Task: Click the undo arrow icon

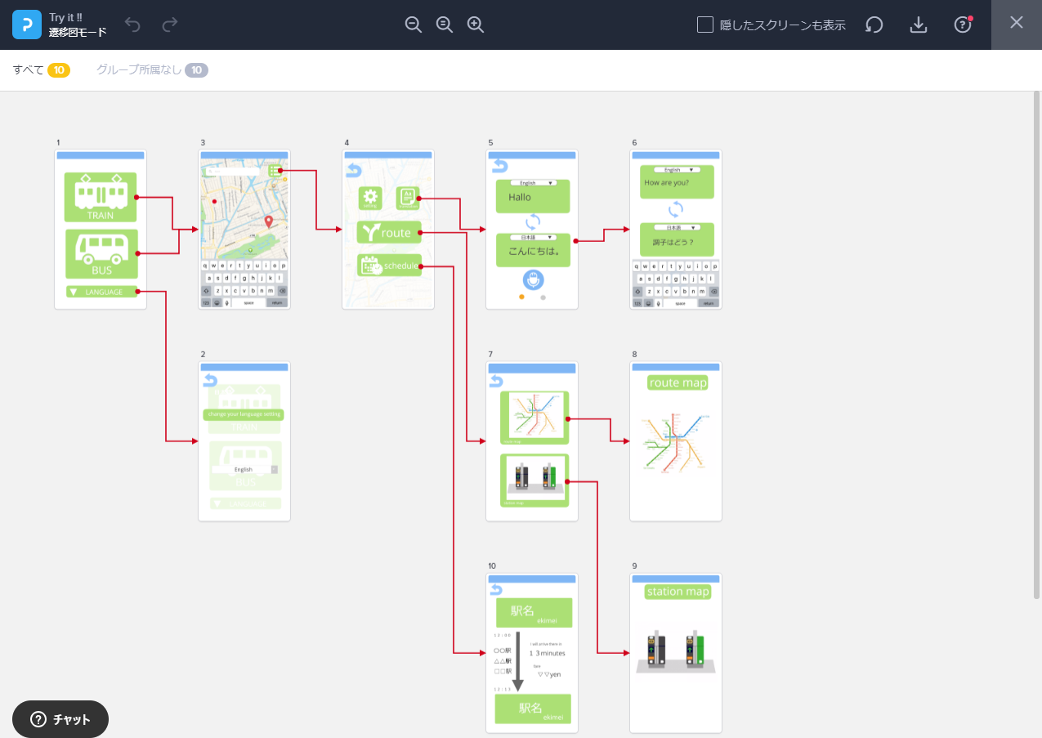Action: pos(133,25)
